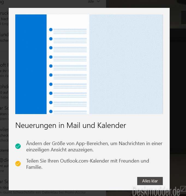Click the text about Ändern der Größe von App-Bereichen

[x=94, y=146]
